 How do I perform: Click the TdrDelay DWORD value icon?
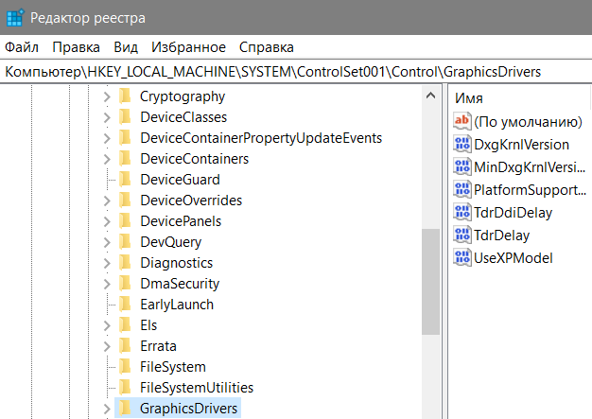point(462,236)
